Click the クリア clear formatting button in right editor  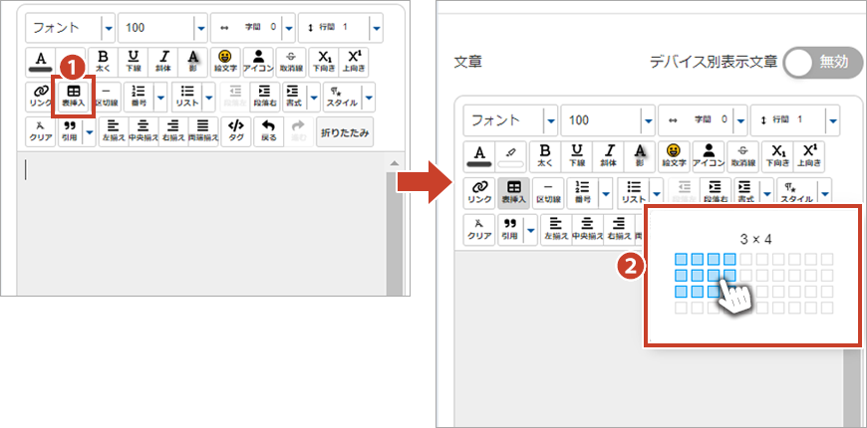pos(479,229)
